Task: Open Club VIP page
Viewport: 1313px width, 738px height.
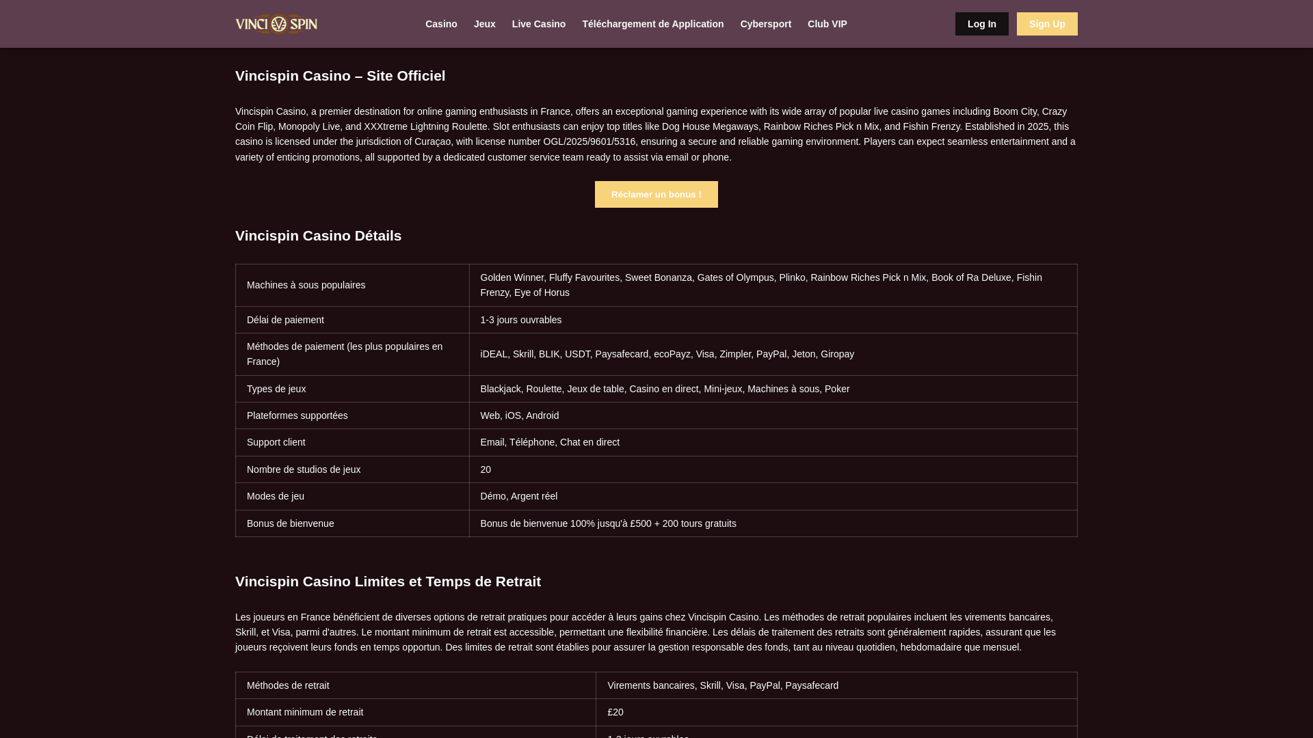Action: point(827,24)
